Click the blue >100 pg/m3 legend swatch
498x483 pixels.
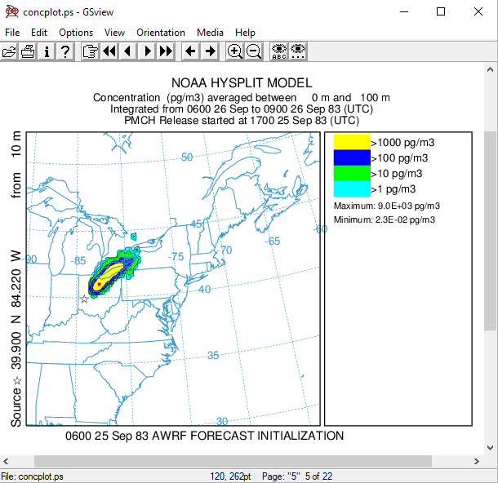click(x=352, y=157)
